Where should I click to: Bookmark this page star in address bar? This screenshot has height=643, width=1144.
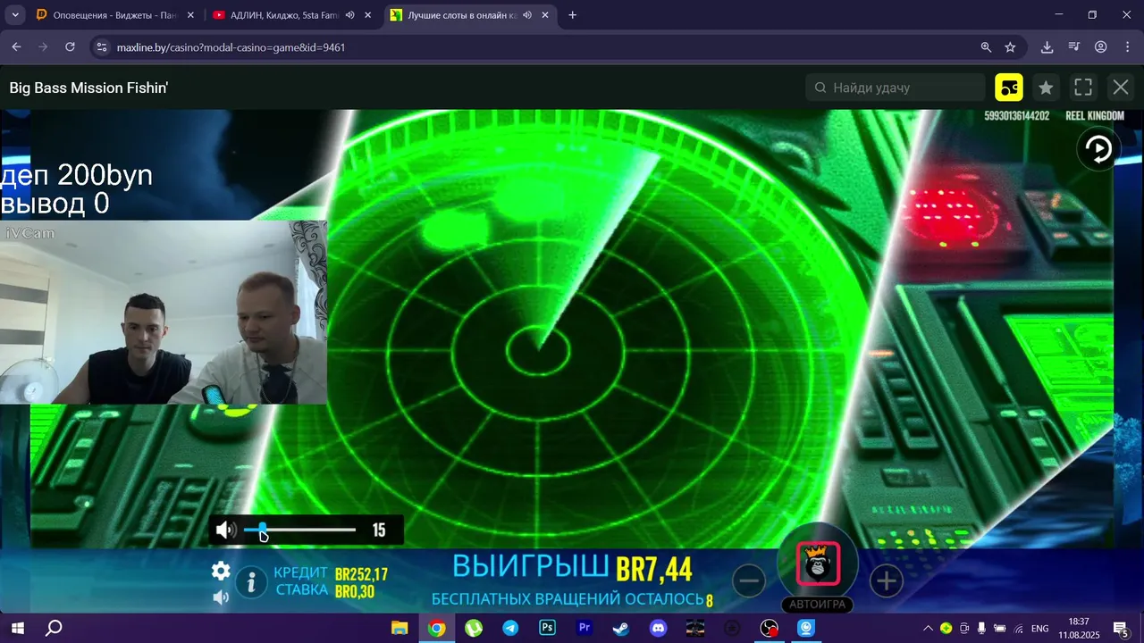pos(1010,47)
